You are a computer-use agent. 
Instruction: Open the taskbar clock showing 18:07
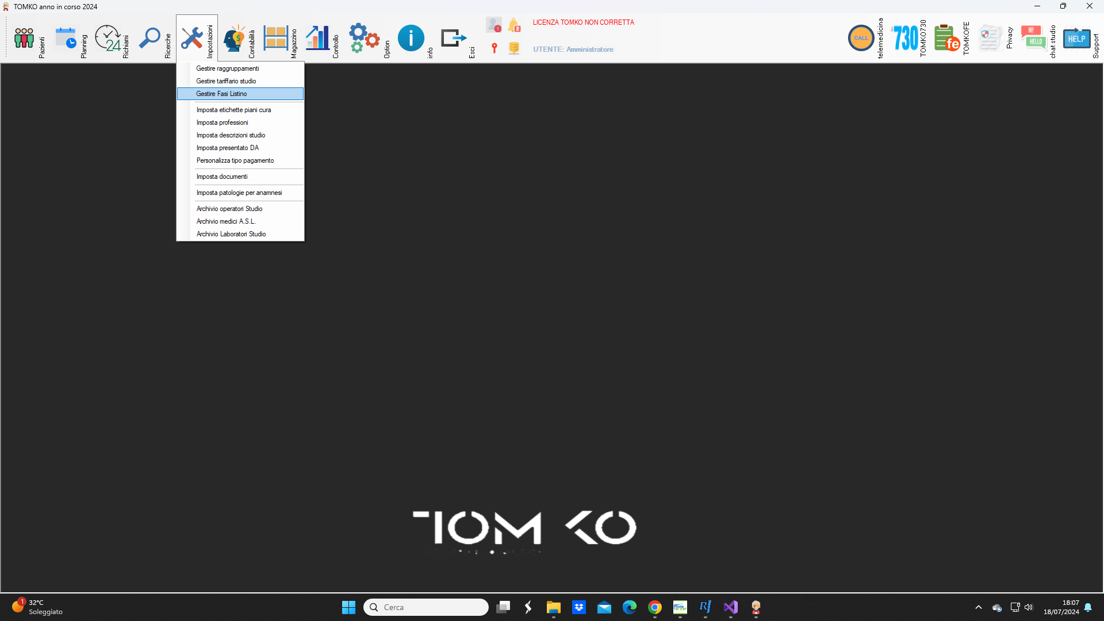coord(1061,607)
